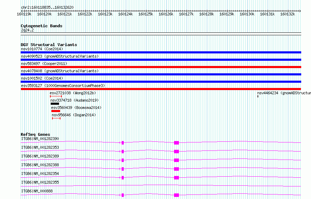Viewport: 311px width, 199px height.
Task: Click the ITGB6|NM_001282354 transcript label
Action: point(40,174)
